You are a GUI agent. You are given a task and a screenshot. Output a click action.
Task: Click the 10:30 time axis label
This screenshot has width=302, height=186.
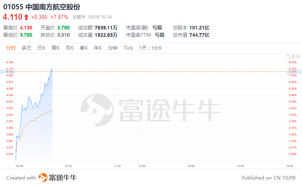point(68,166)
